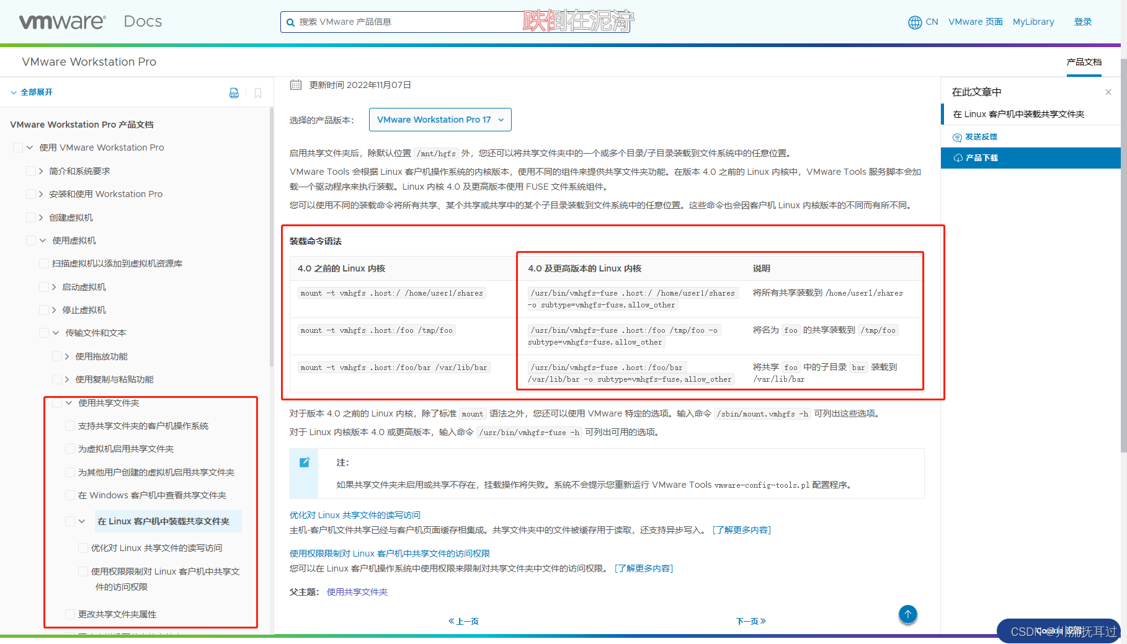
Task: Click the back-to-top arrow button
Action: tap(907, 614)
